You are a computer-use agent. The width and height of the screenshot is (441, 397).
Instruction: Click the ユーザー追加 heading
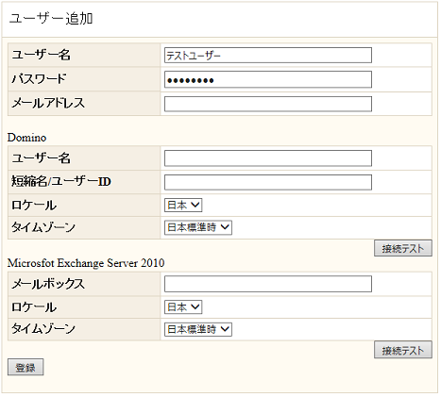pyautogui.click(x=51, y=19)
